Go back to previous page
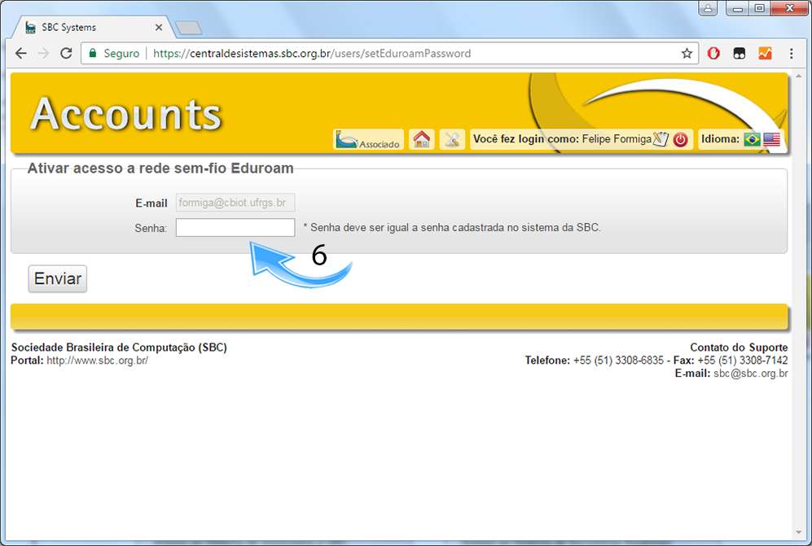Image resolution: width=812 pixels, height=546 pixels. (x=20, y=54)
